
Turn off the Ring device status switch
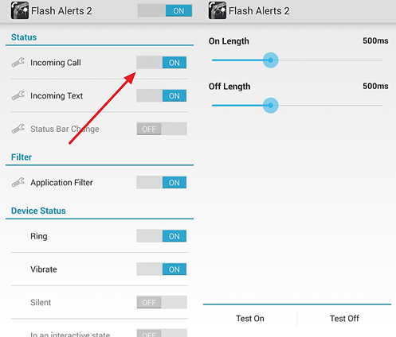pos(162,236)
